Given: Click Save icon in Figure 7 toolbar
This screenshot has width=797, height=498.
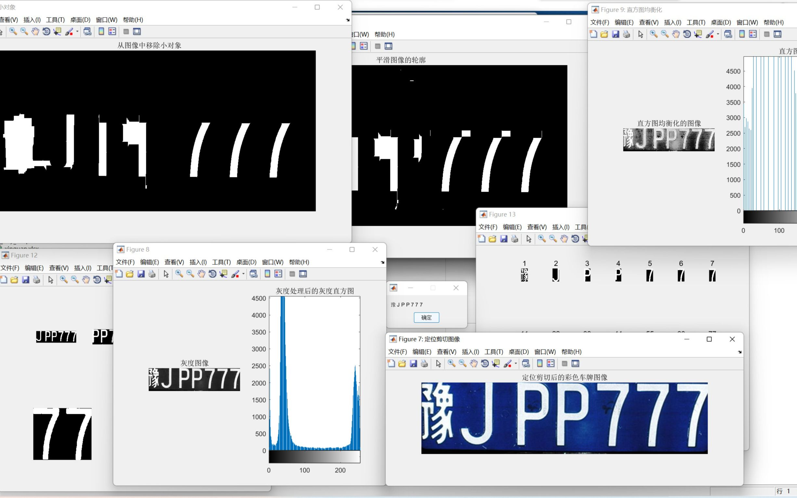Looking at the screenshot, I should 413,363.
